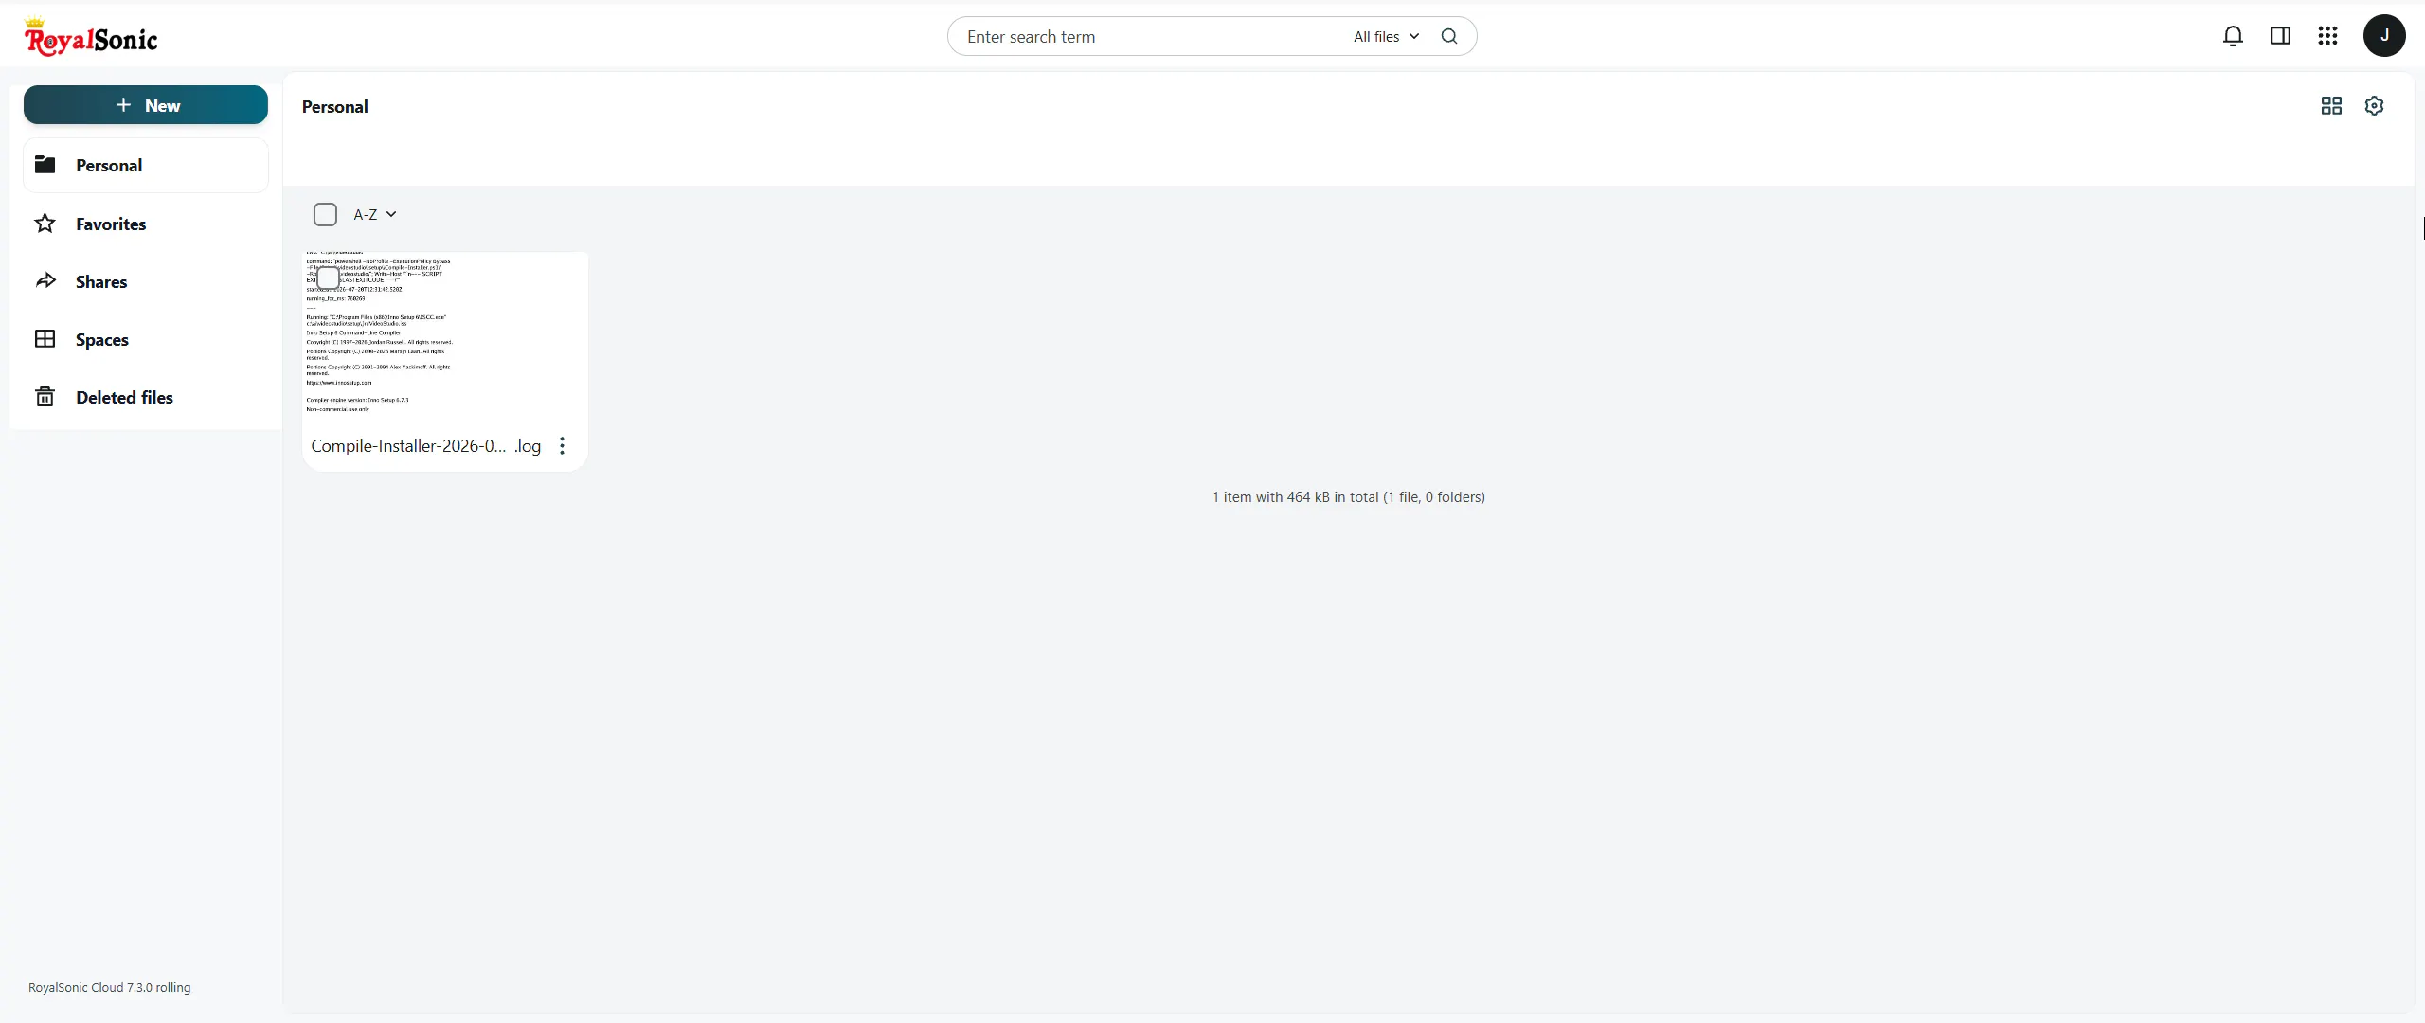Open the user account avatar J
The height and width of the screenshot is (1023, 2425).
(x=2384, y=36)
